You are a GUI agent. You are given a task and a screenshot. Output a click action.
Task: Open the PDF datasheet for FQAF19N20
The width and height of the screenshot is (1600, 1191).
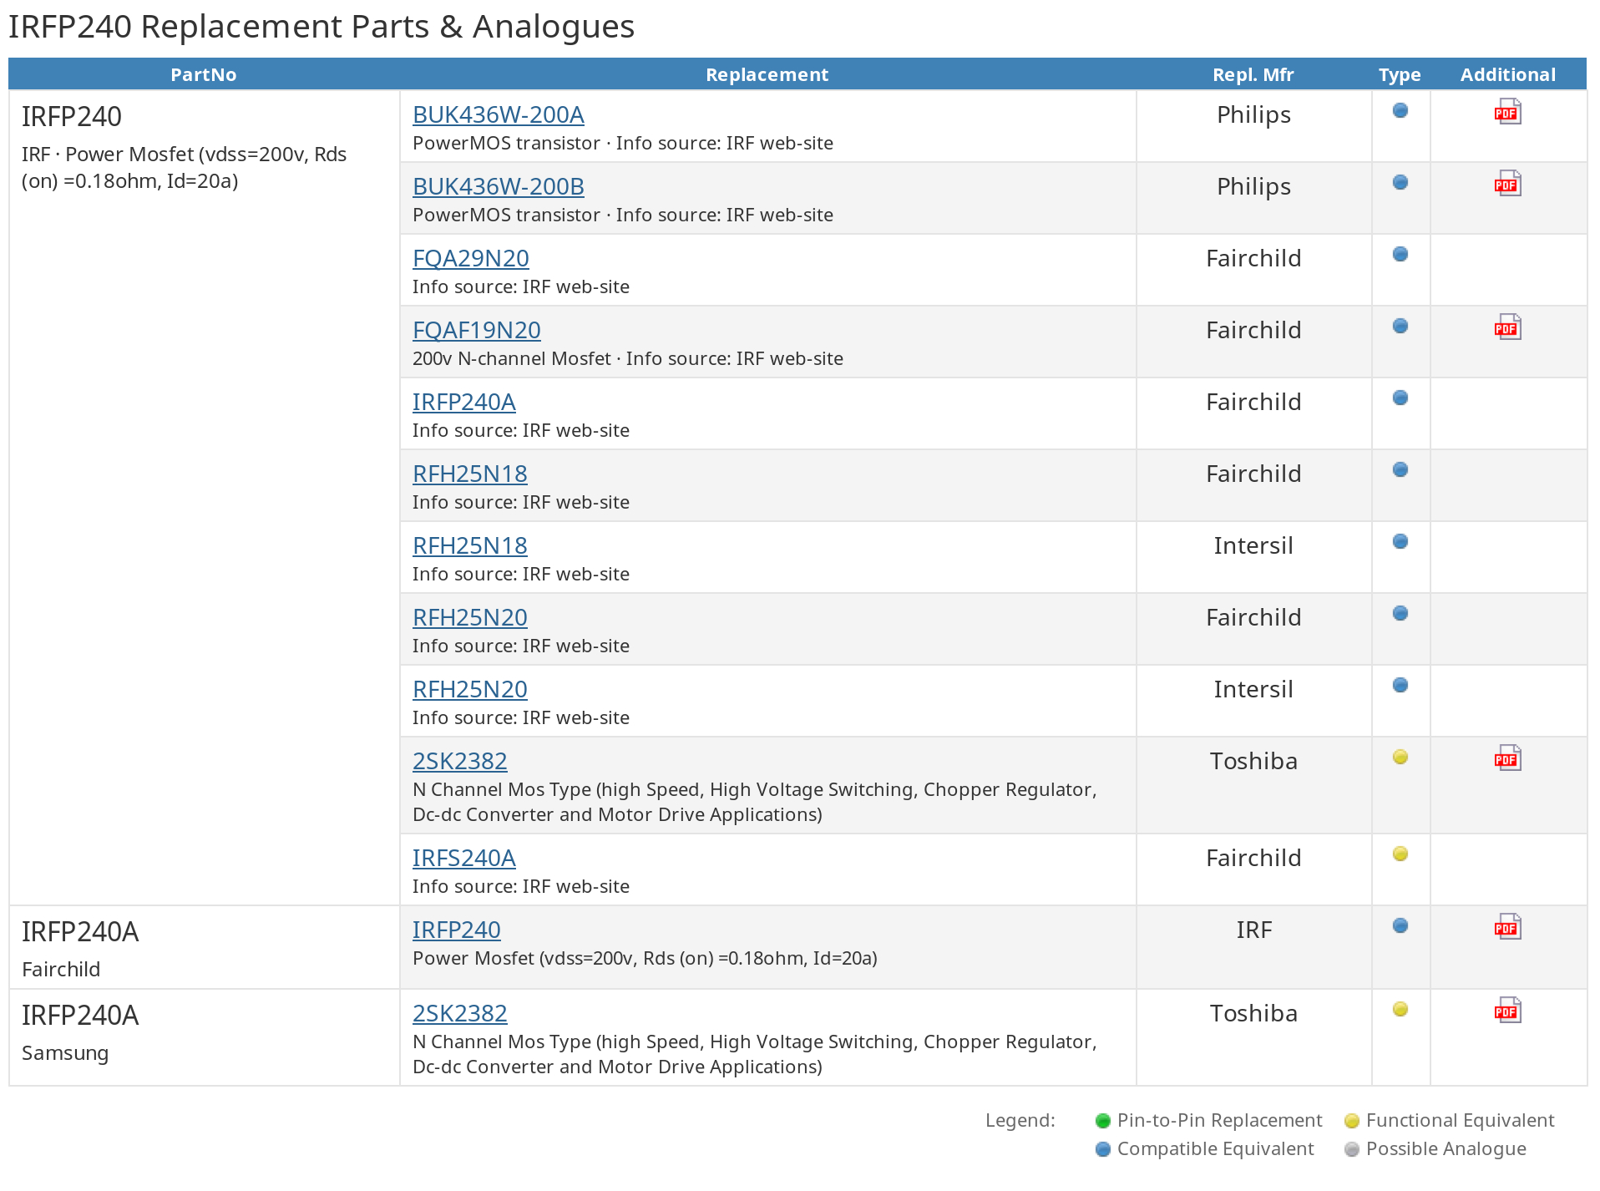(1507, 327)
